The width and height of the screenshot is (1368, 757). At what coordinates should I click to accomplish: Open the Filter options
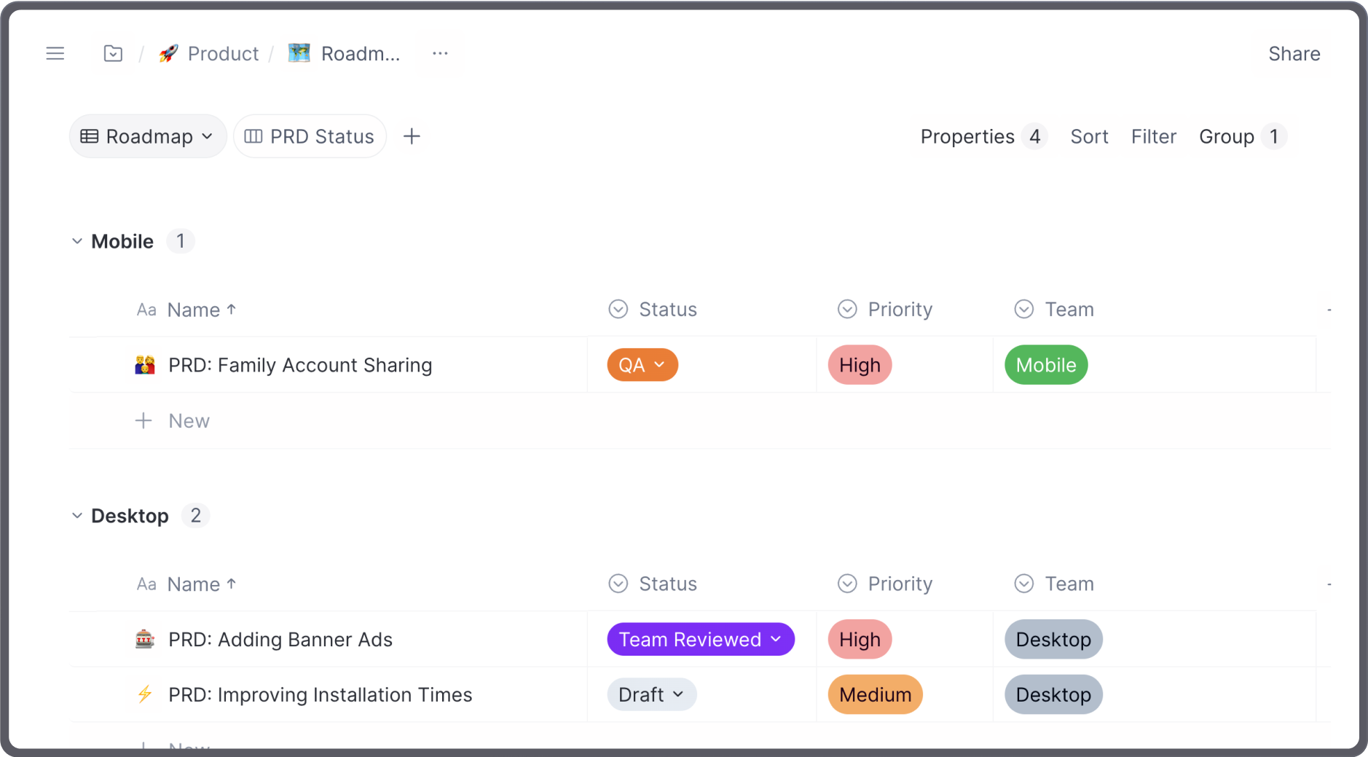click(1153, 136)
